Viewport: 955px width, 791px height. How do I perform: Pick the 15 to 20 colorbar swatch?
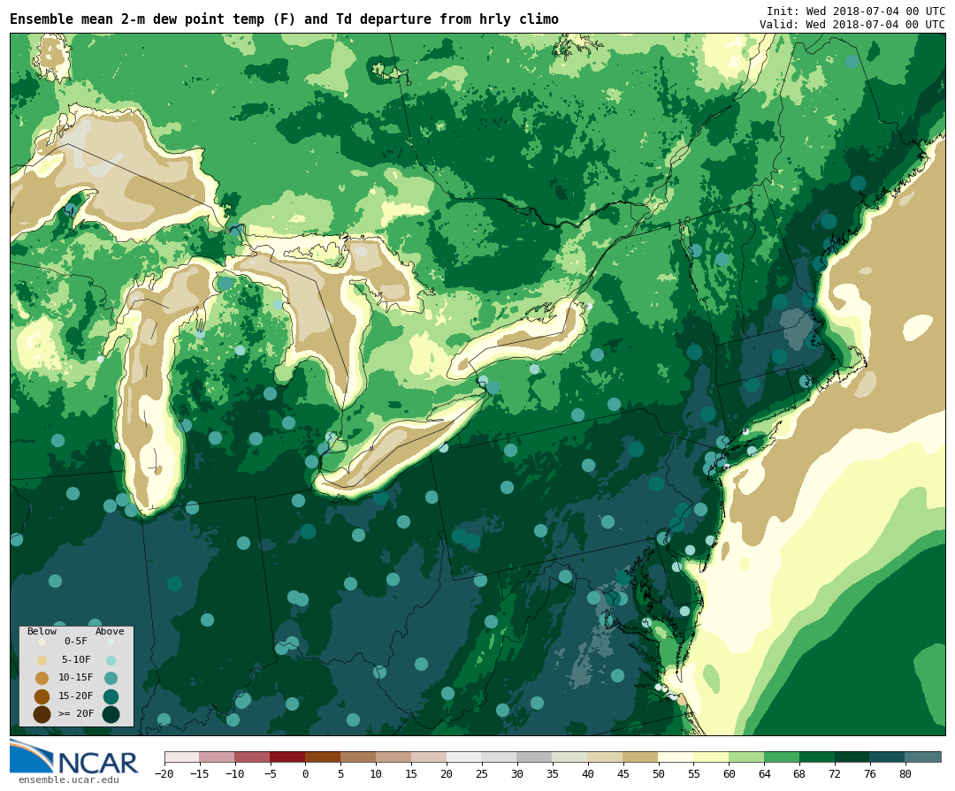coord(429,757)
